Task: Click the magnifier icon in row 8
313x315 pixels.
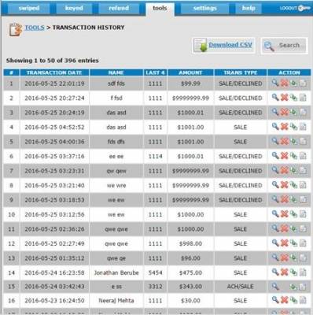Action: click(x=275, y=185)
